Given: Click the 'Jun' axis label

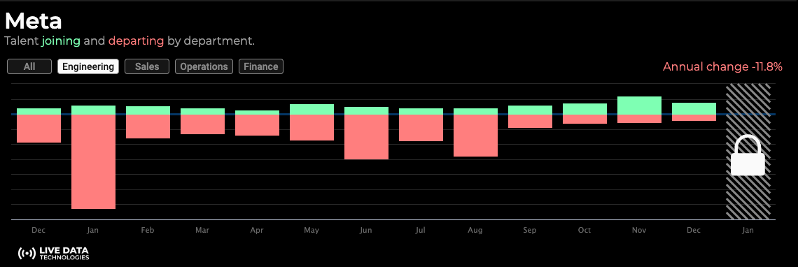Looking at the screenshot, I should (365, 231).
